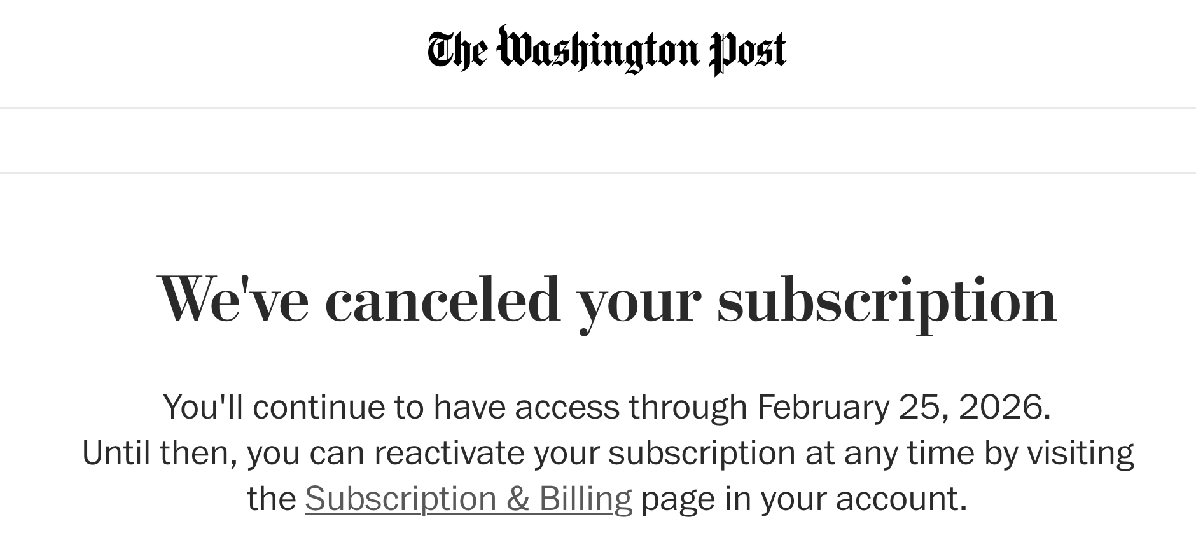Click the "page in your account" text
Viewport: 1196px width, 547px height.
[803, 499]
